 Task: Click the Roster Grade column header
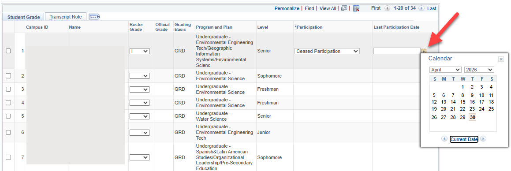[136, 27]
